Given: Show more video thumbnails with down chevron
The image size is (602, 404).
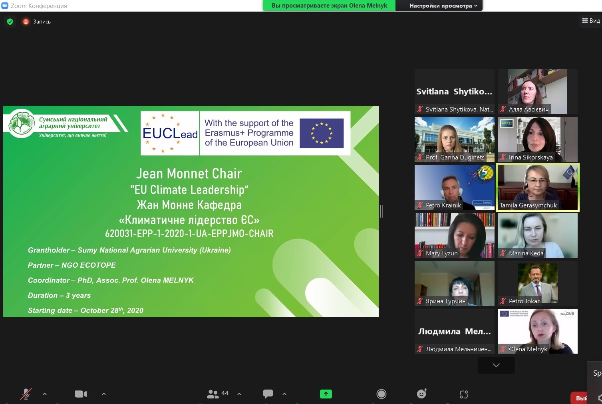Looking at the screenshot, I should pyautogui.click(x=496, y=365).
